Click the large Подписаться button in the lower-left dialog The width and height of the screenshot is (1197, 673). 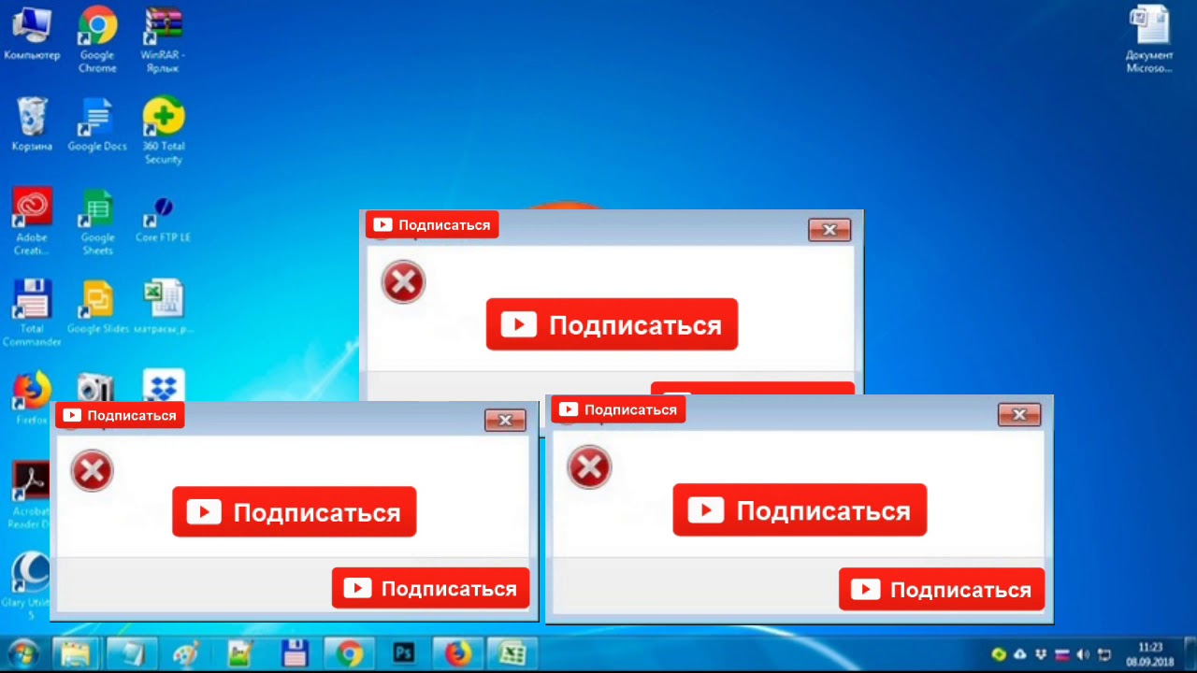(294, 511)
